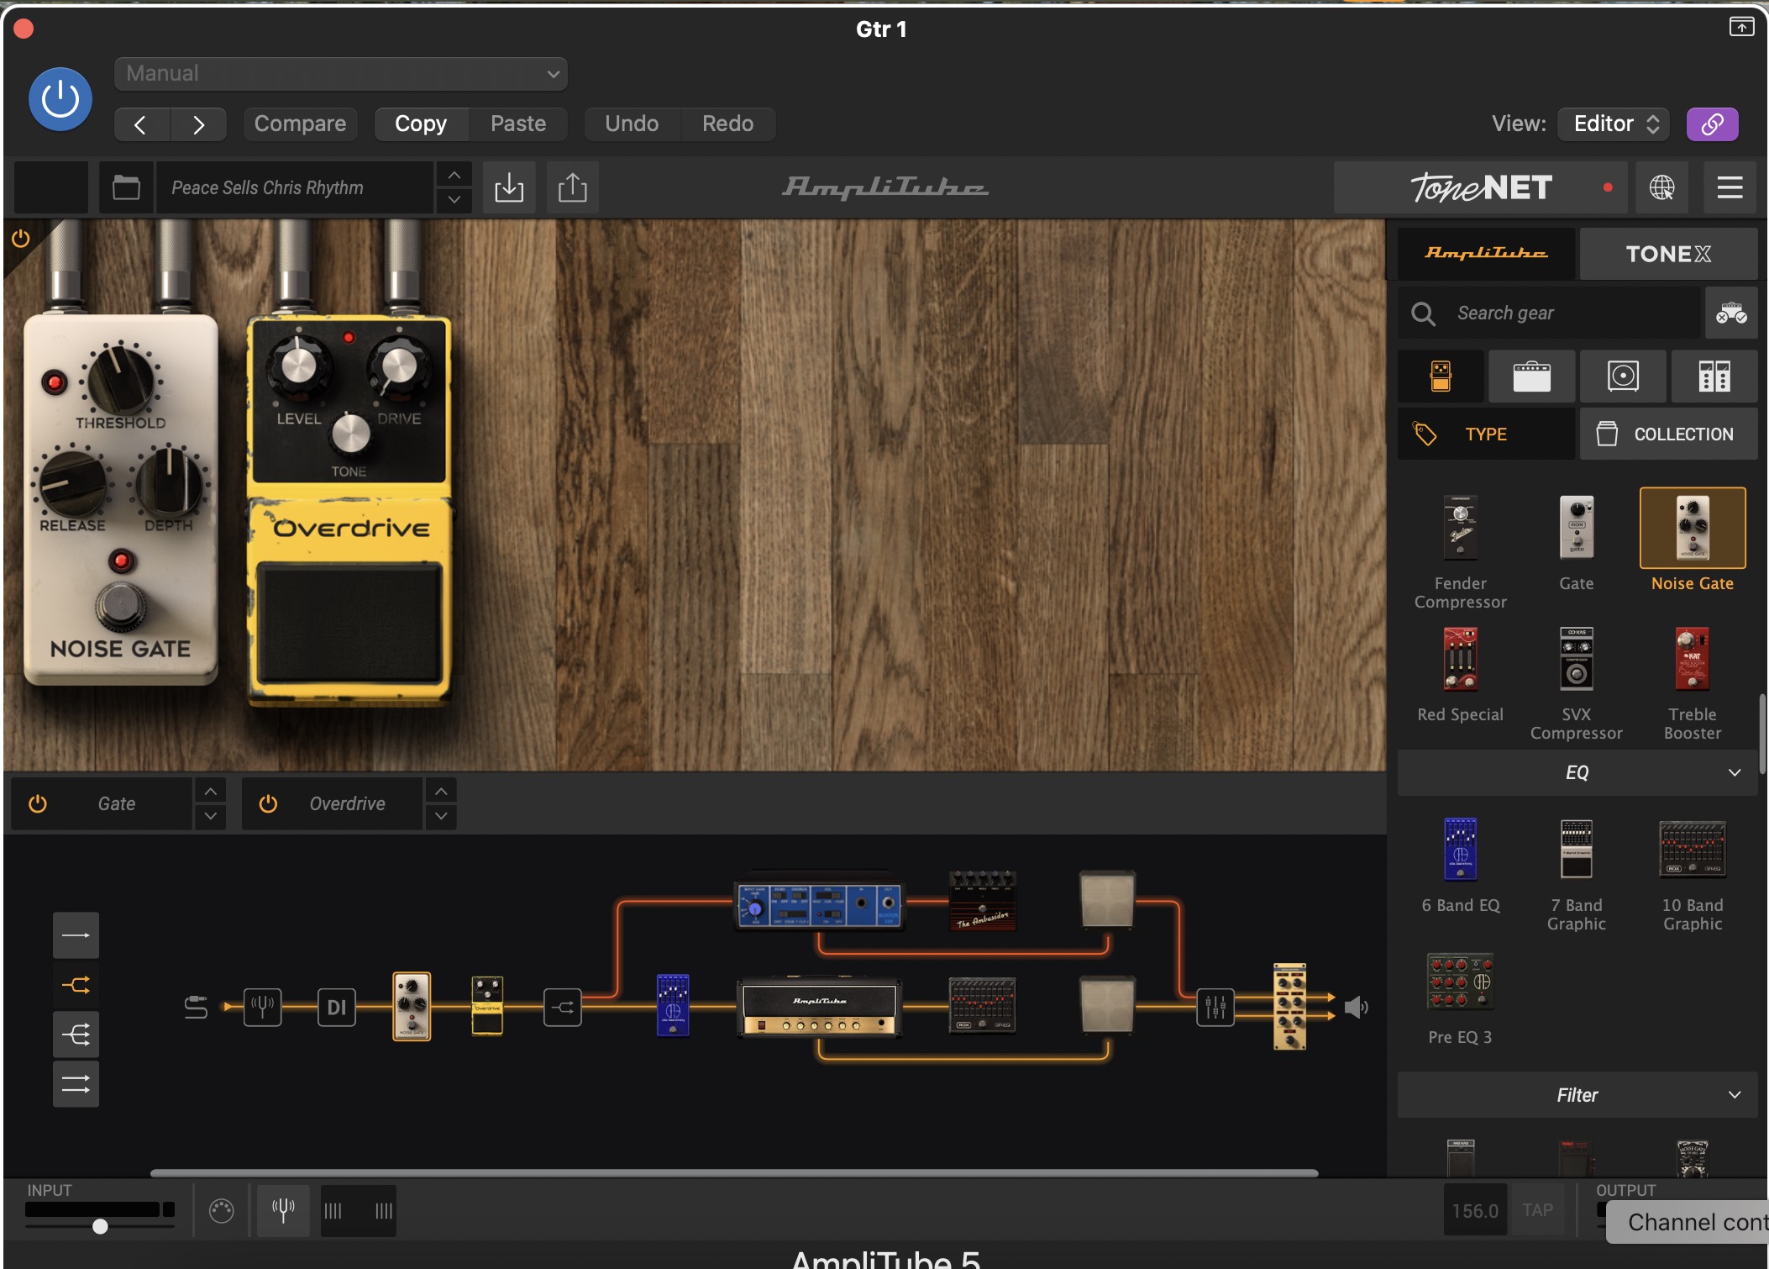Viewport: 1769px width, 1269px height.
Task: Select the amplifier gear category
Action: click(1531, 376)
